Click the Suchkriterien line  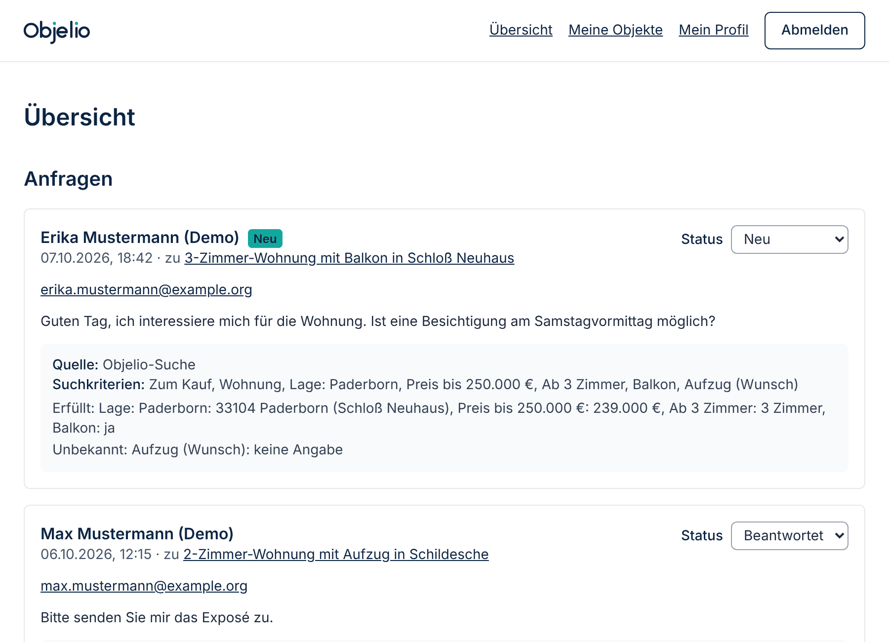(x=425, y=385)
